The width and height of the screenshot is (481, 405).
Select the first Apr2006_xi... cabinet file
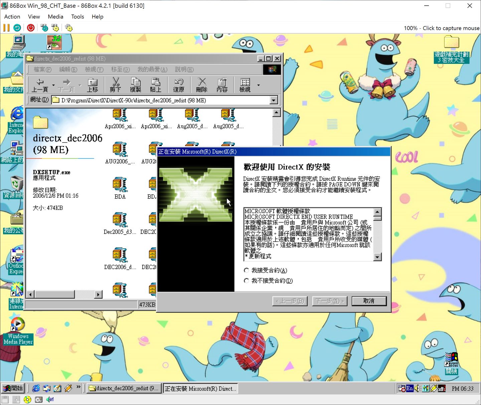pyautogui.click(x=120, y=119)
